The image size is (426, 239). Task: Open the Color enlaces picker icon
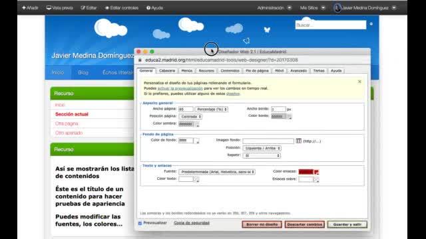coord(317,172)
